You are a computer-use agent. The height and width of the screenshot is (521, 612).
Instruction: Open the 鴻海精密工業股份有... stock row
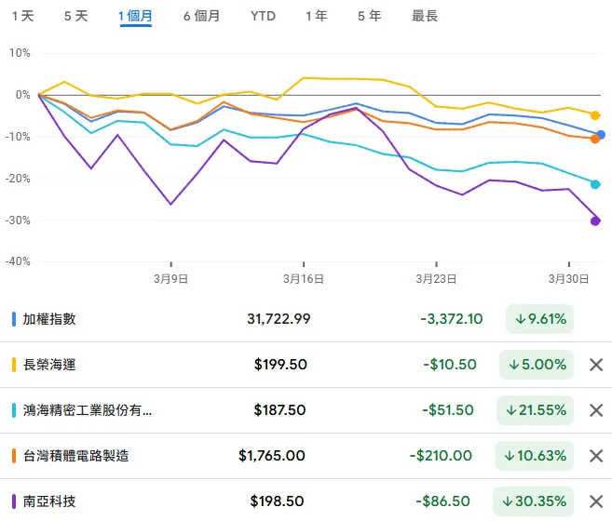pyautogui.click(x=306, y=410)
